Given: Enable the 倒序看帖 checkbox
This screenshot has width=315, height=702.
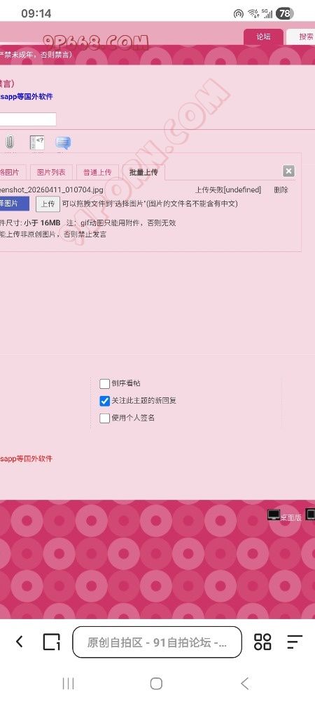Looking at the screenshot, I should tap(104, 384).
